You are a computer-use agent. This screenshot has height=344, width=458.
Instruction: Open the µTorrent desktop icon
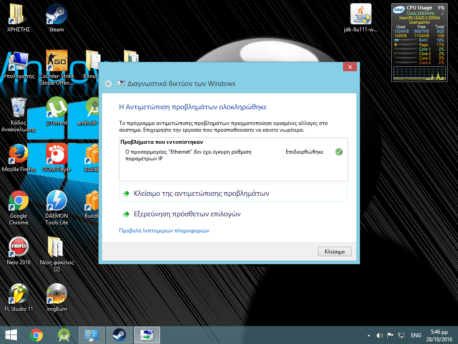(x=56, y=108)
